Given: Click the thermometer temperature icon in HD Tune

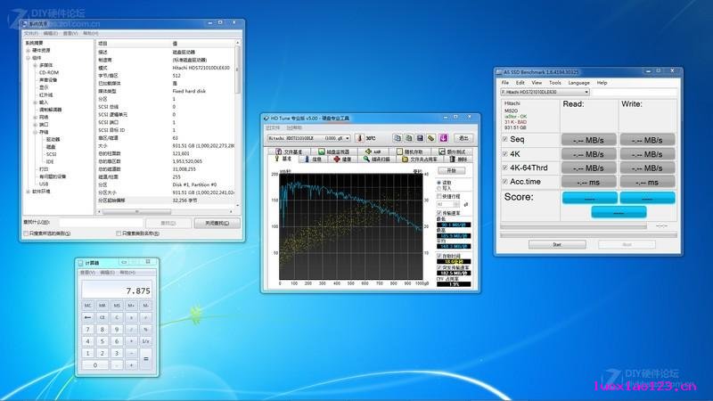Looking at the screenshot, I should [x=359, y=138].
